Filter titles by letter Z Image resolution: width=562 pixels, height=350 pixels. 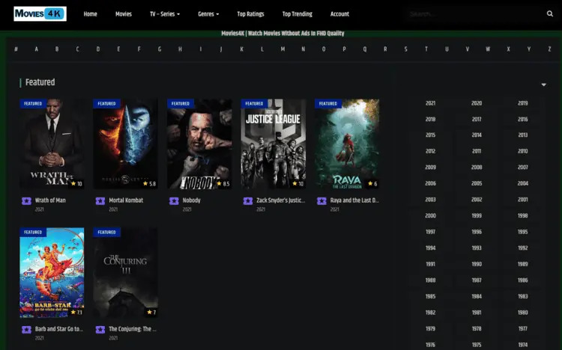pos(549,49)
